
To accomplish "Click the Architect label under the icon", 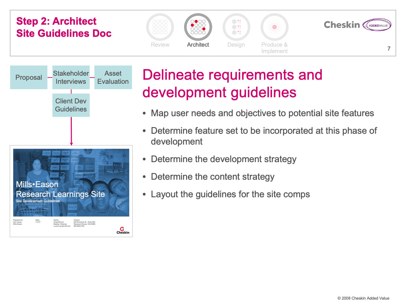I will click(198, 45).
